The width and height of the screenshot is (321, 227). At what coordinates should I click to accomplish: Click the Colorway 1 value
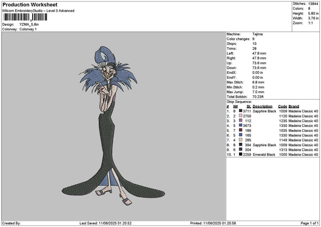click(x=28, y=29)
